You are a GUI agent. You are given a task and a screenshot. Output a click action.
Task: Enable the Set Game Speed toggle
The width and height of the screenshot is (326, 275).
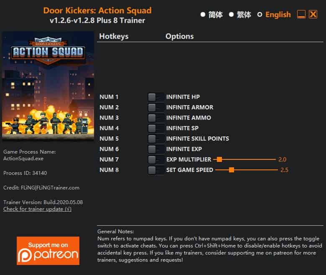[x=155, y=170]
